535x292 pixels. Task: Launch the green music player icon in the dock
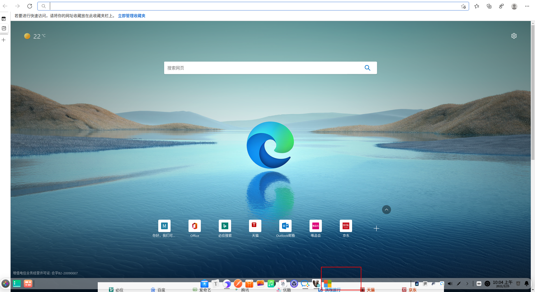pyautogui.click(x=271, y=284)
